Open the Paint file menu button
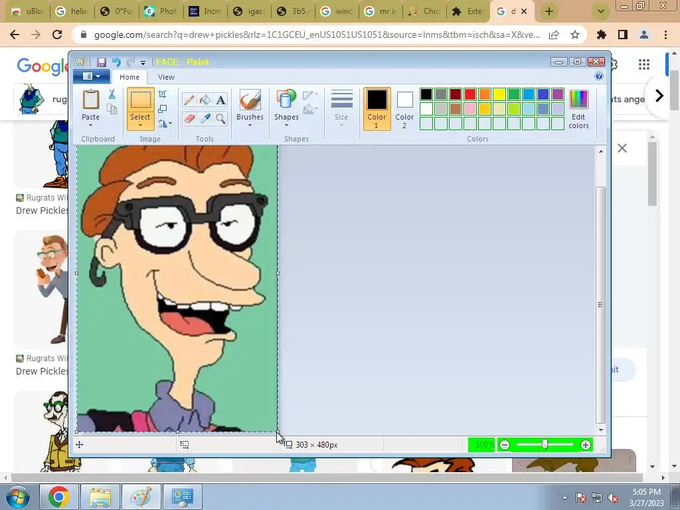Viewport: 680px width, 510px height. [x=91, y=76]
